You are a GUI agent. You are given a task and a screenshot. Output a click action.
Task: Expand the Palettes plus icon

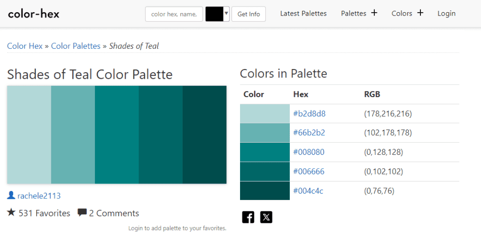click(374, 13)
